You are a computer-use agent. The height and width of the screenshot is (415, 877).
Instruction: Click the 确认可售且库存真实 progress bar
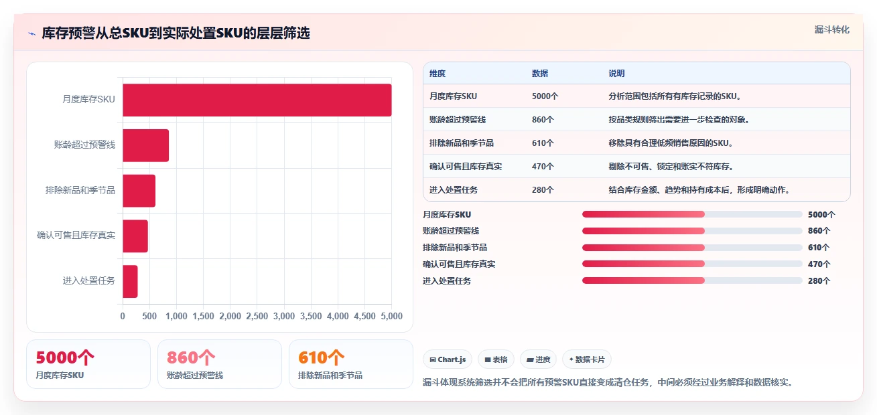pos(692,264)
